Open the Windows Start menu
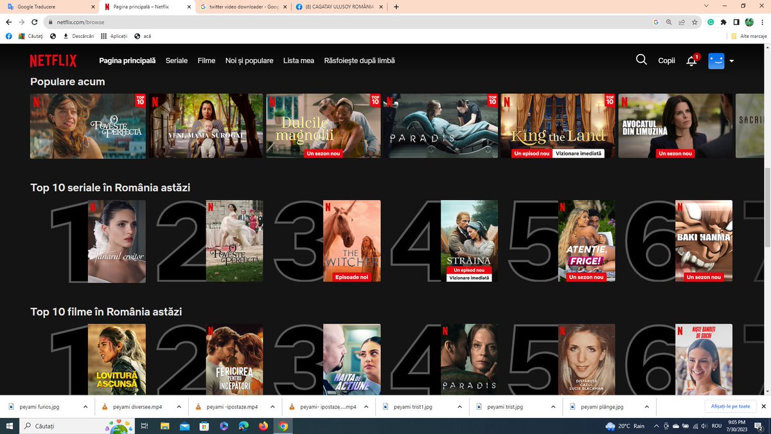Viewport: 771px width, 434px height. (x=10, y=426)
